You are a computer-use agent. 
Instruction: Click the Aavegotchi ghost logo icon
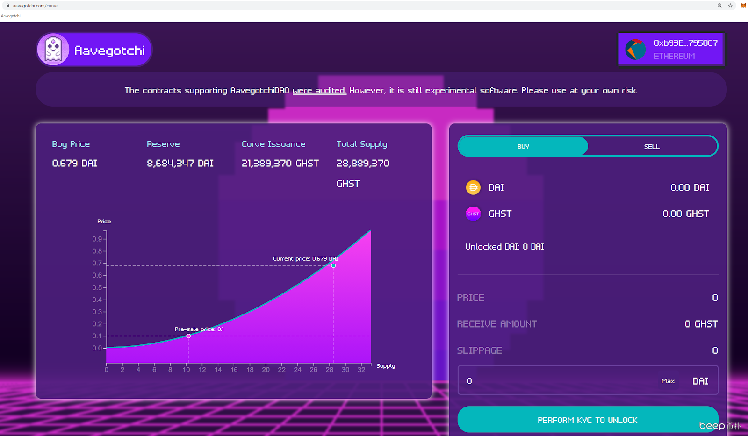(53, 49)
